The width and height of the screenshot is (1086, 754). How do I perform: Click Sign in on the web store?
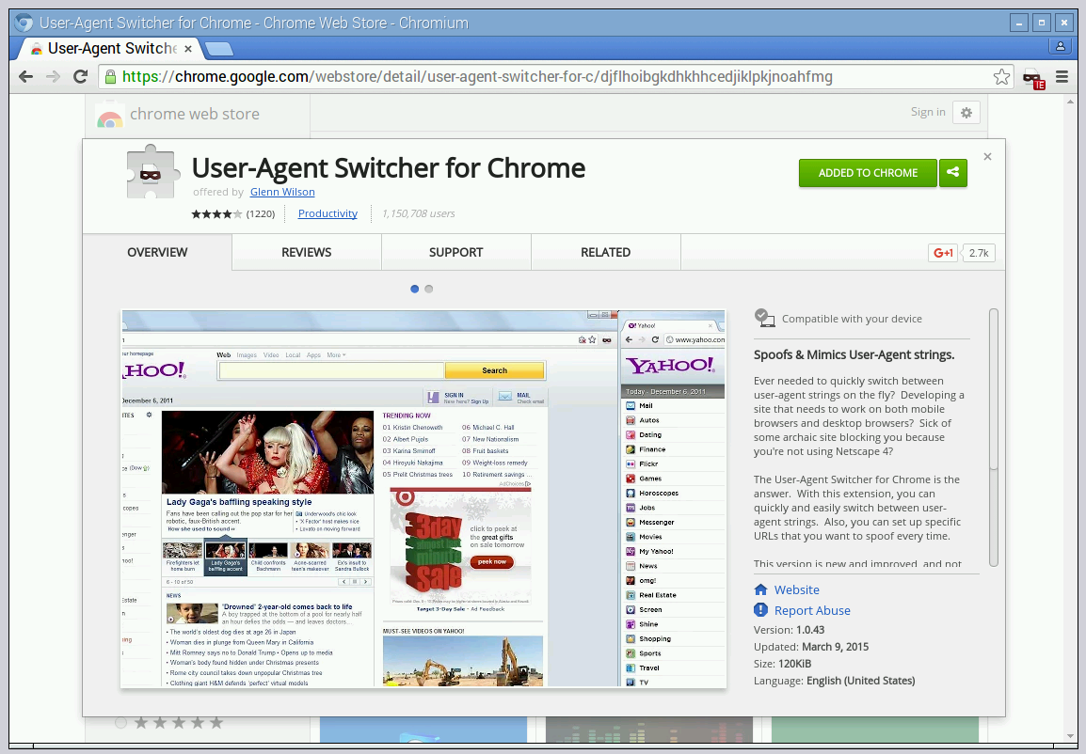(928, 112)
